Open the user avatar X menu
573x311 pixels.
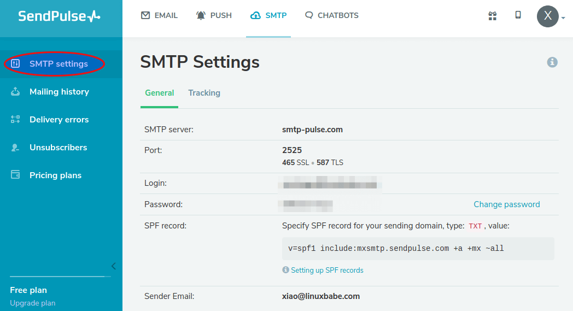[548, 16]
